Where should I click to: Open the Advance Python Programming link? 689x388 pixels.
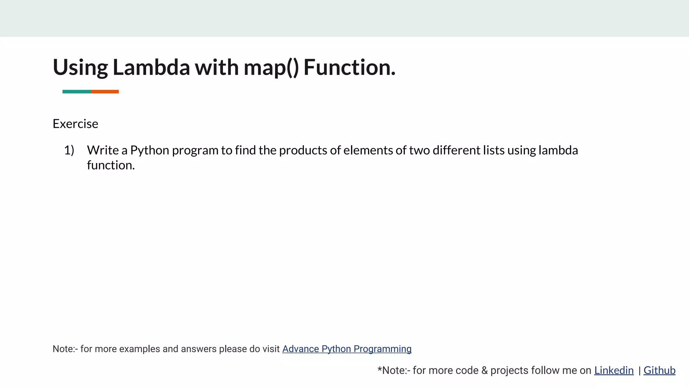(x=347, y=349)
